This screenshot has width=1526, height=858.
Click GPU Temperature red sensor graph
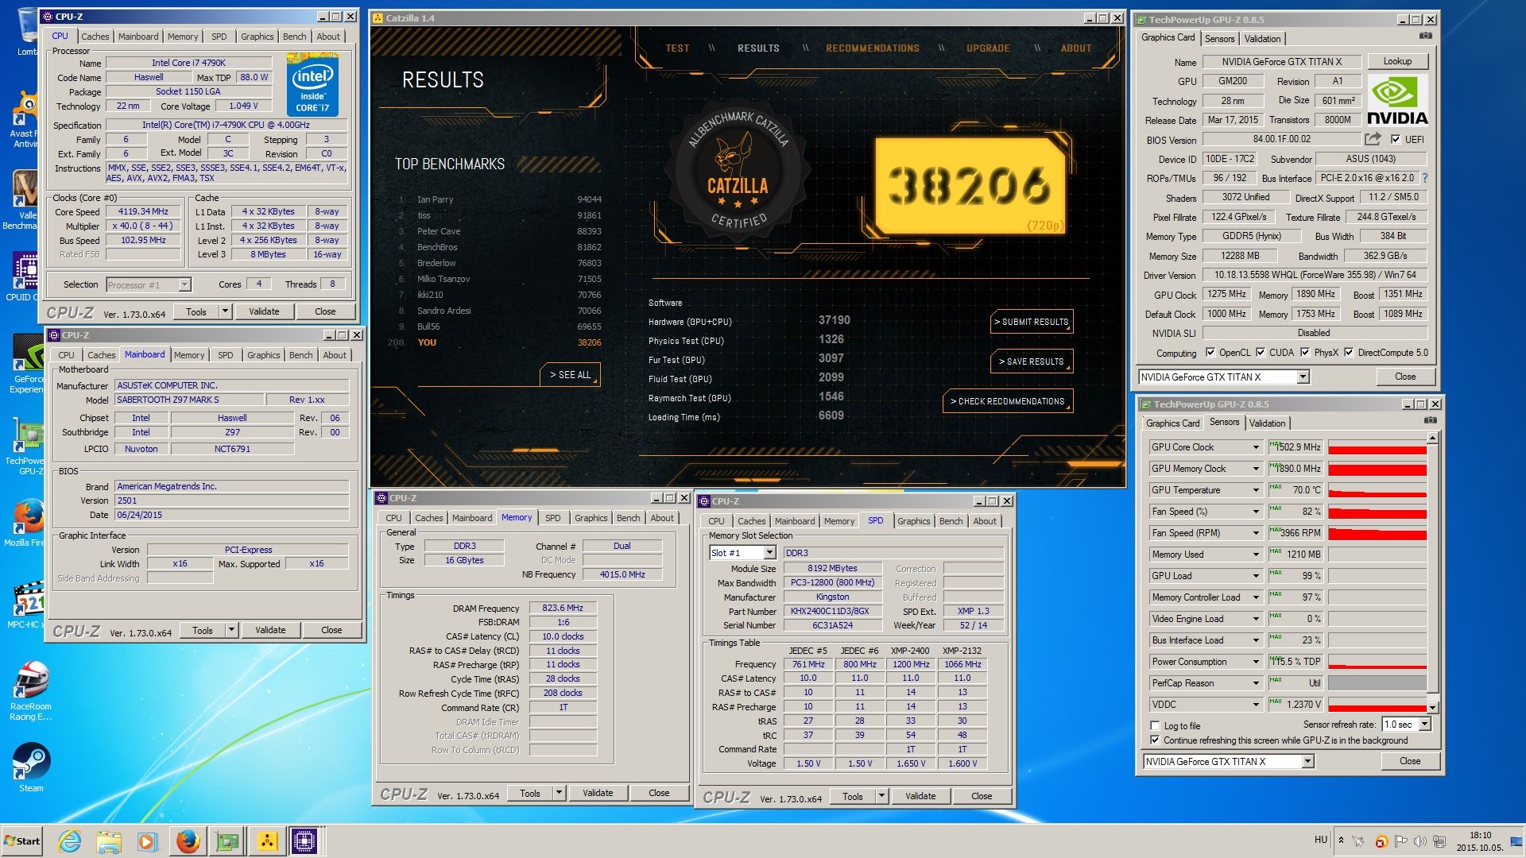[1377, 490]
